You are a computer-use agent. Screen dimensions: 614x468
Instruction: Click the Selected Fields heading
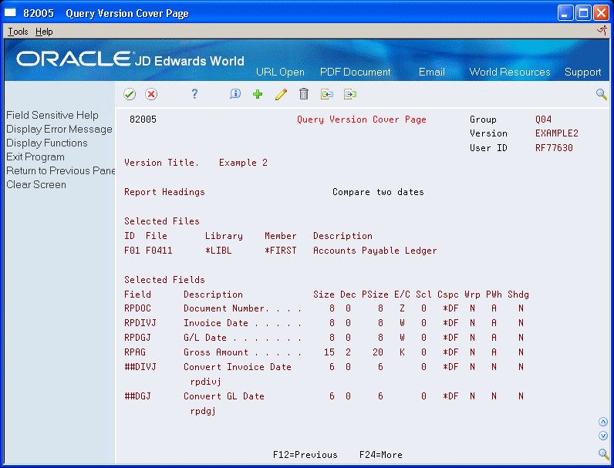(164, 280)
